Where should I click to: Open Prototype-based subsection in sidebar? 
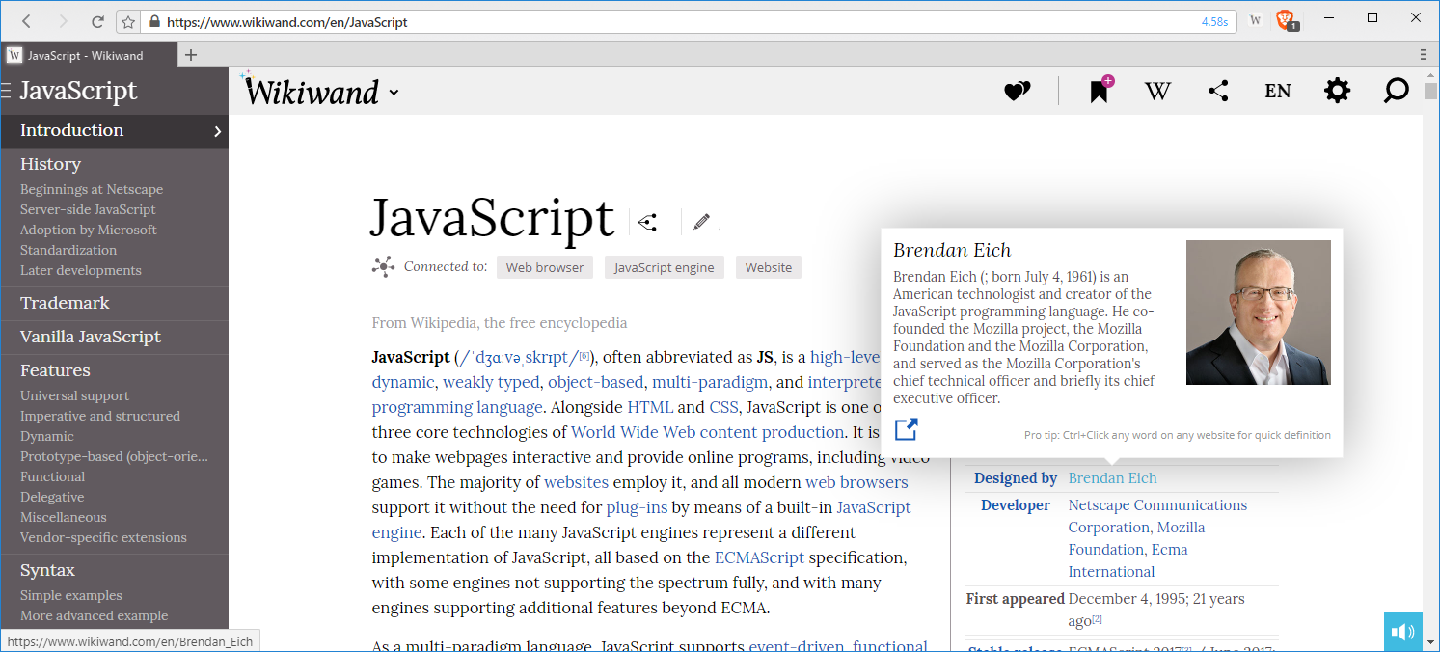(x=114, y=456)
